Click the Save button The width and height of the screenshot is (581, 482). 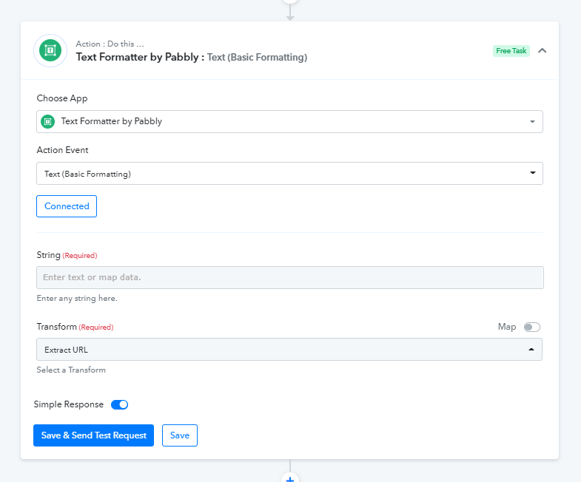coord(180,435)
